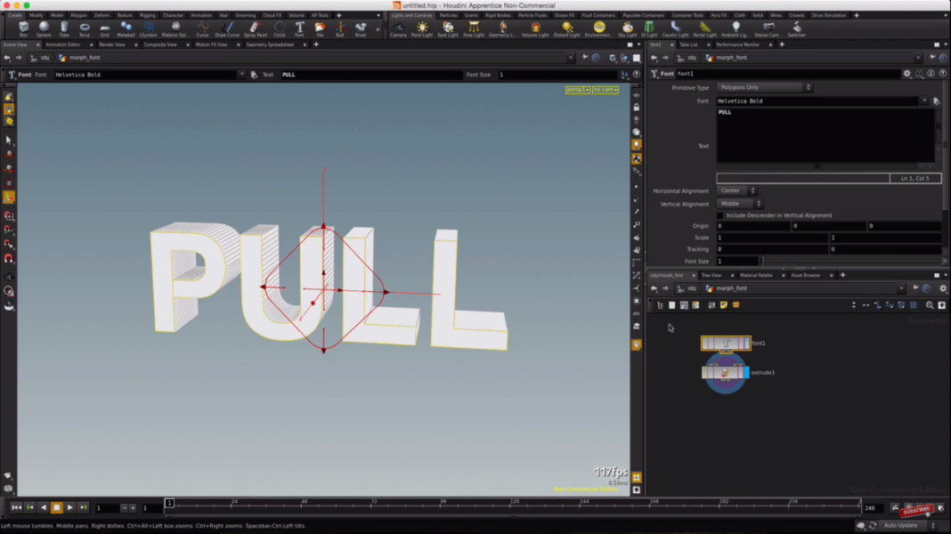This screenshot has height=534, width=951.
Task: Open the network editor zoom magnifier tool
Action: point(929,305)
